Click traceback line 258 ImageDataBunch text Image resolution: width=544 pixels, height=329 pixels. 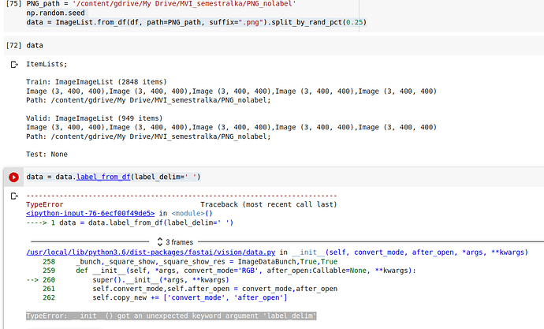pyautogui.click(x=207, y=262)
